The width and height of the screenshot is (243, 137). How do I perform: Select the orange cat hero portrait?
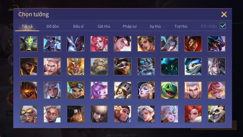tap(123, 67)
